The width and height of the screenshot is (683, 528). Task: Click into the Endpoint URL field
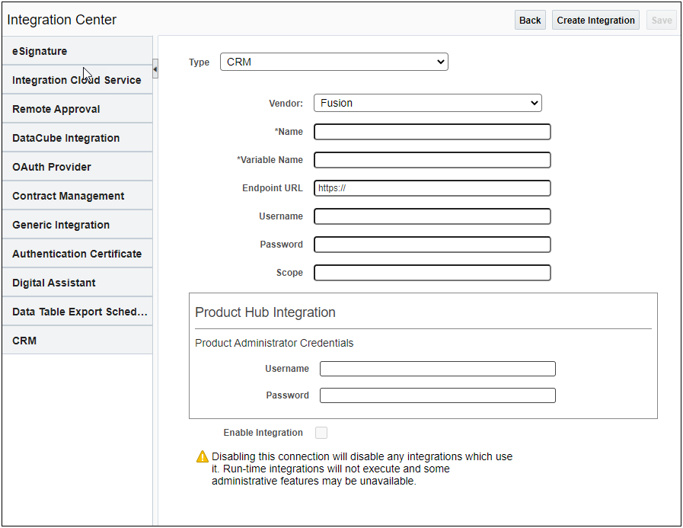point(432,188)
